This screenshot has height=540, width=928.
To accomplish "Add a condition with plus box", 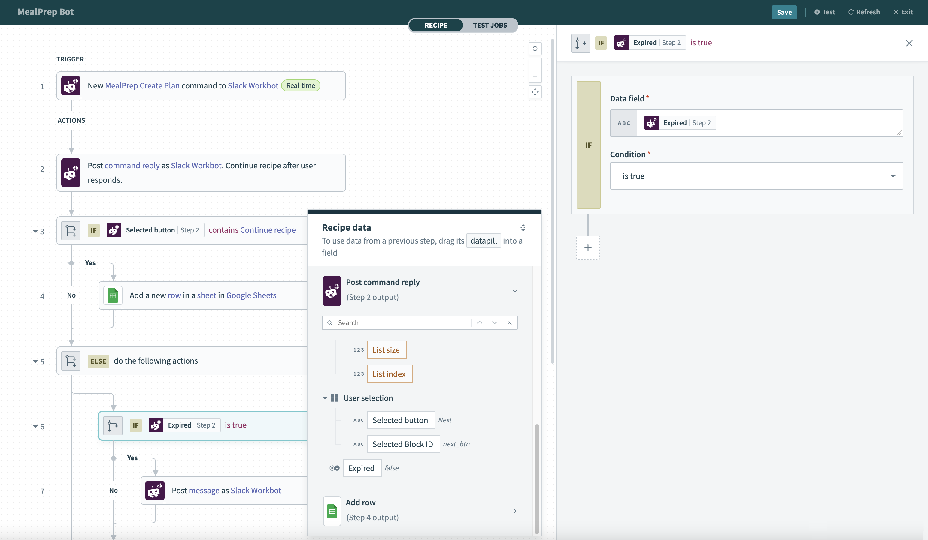I will pos(588,248).
